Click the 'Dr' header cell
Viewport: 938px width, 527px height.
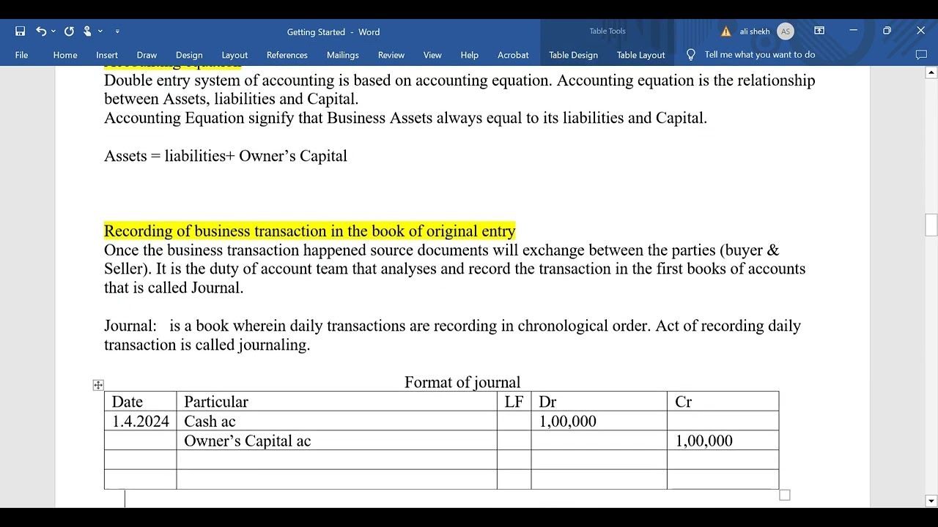coord(599,401)
